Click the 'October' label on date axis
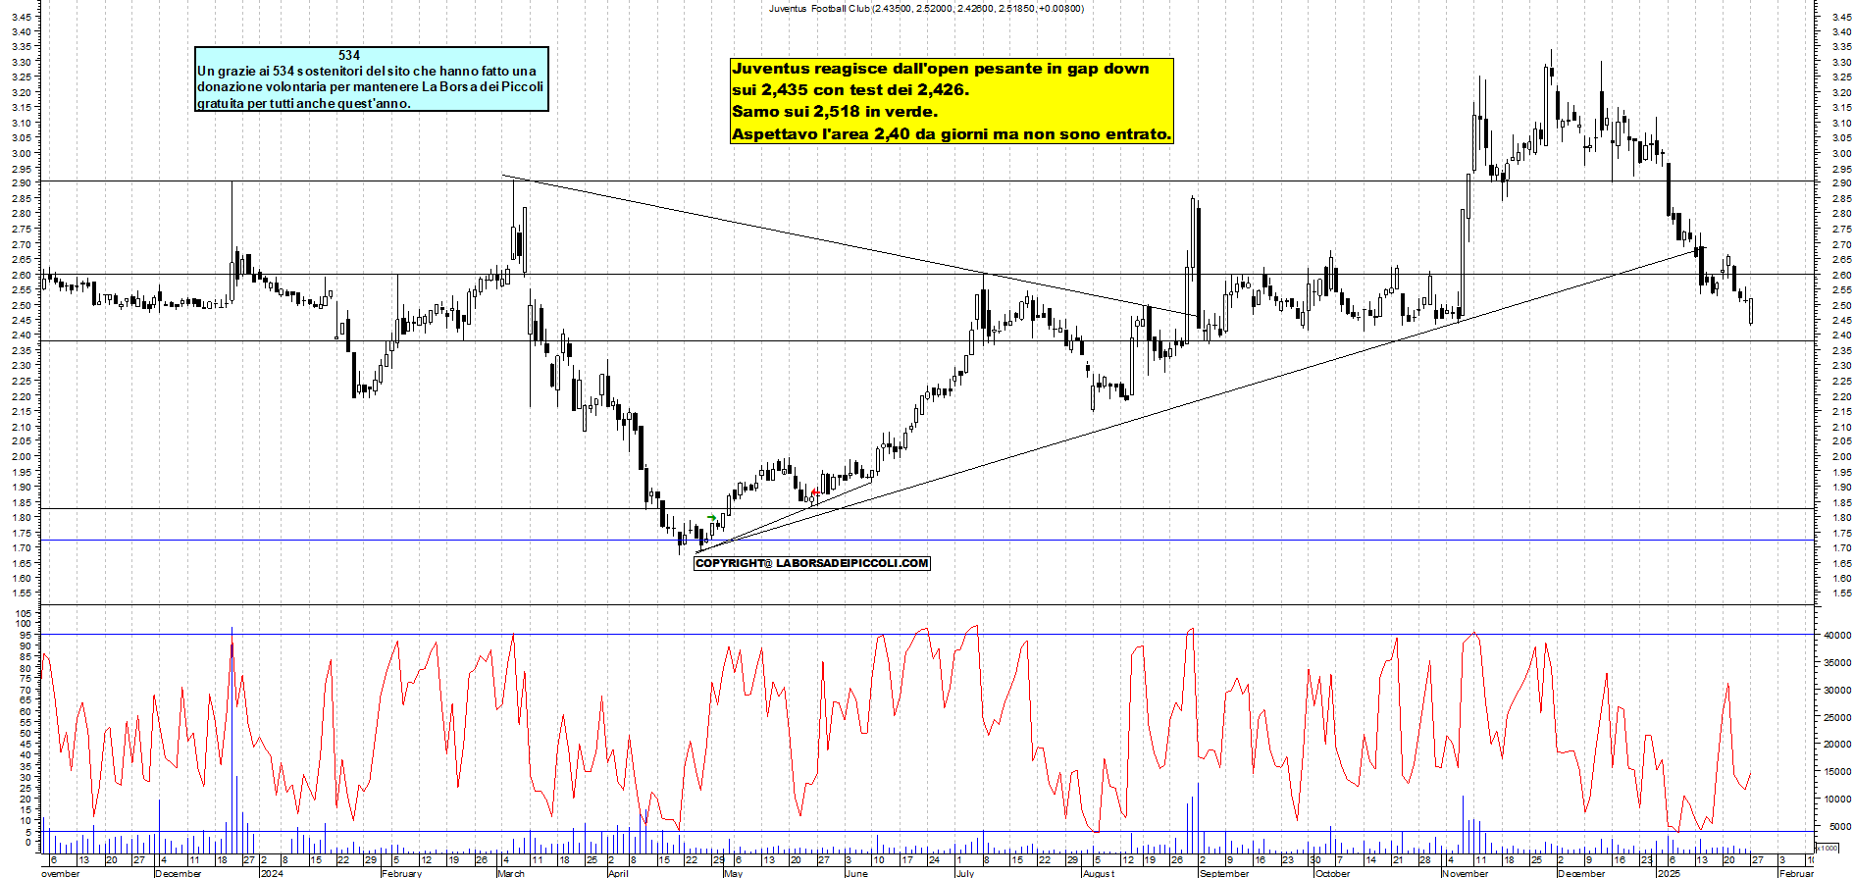 [x=1332, y=873]
